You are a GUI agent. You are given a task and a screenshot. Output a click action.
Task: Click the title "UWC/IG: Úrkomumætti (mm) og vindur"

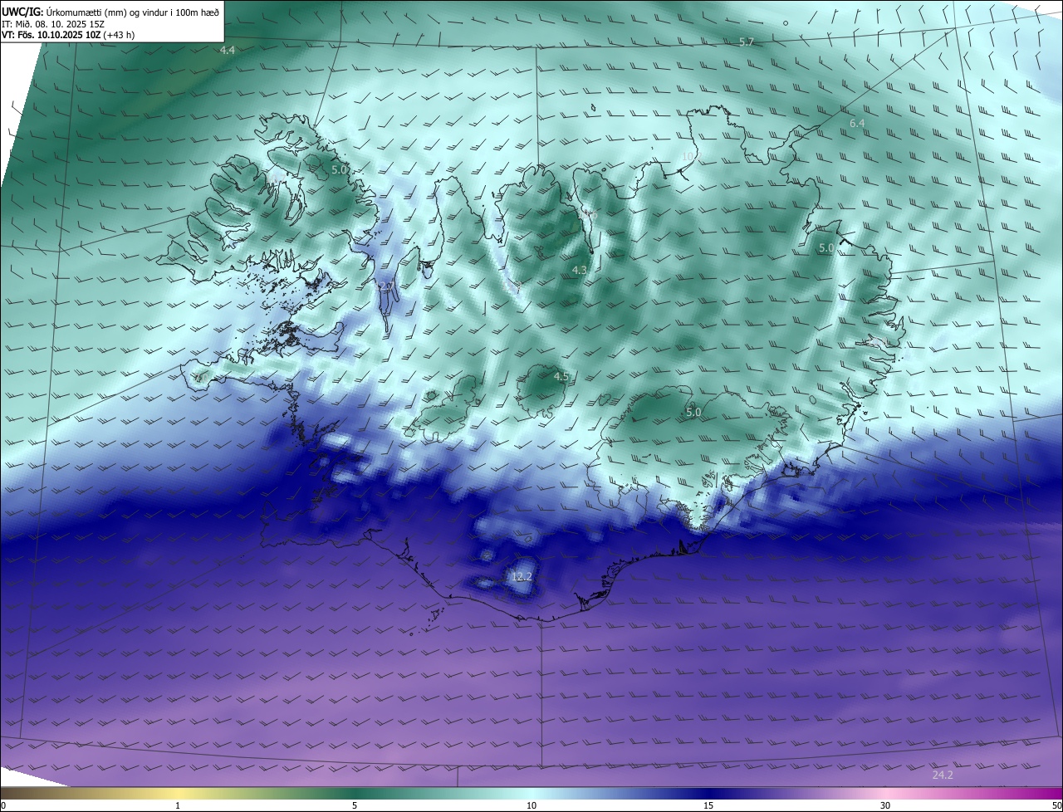pos(110,11)
